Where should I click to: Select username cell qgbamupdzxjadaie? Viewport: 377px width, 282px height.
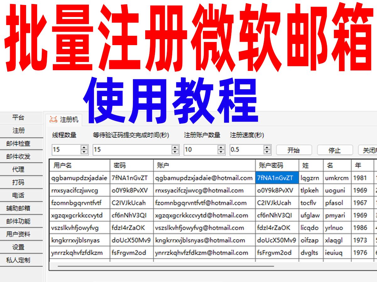point(79,178)
